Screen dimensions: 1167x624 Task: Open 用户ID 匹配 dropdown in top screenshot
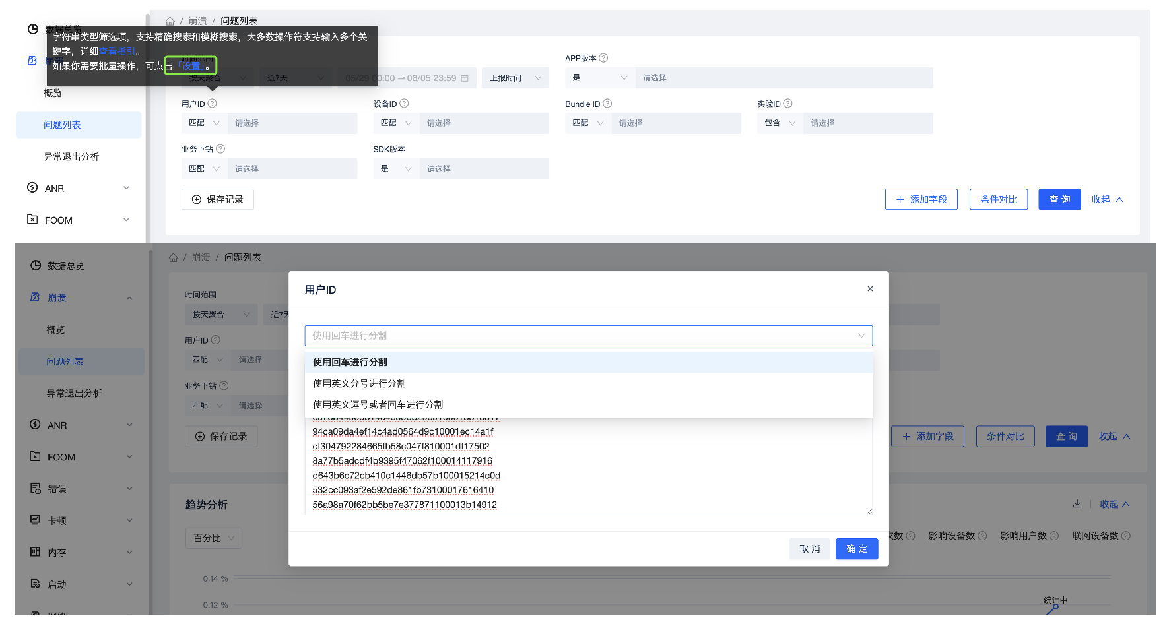[x=205, y=123]
